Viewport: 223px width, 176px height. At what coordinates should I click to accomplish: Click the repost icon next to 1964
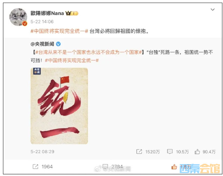pyautogui.click(x=36, y=166)
